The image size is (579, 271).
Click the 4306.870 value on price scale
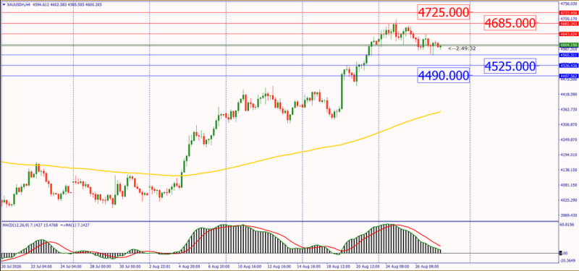[569, 125]
